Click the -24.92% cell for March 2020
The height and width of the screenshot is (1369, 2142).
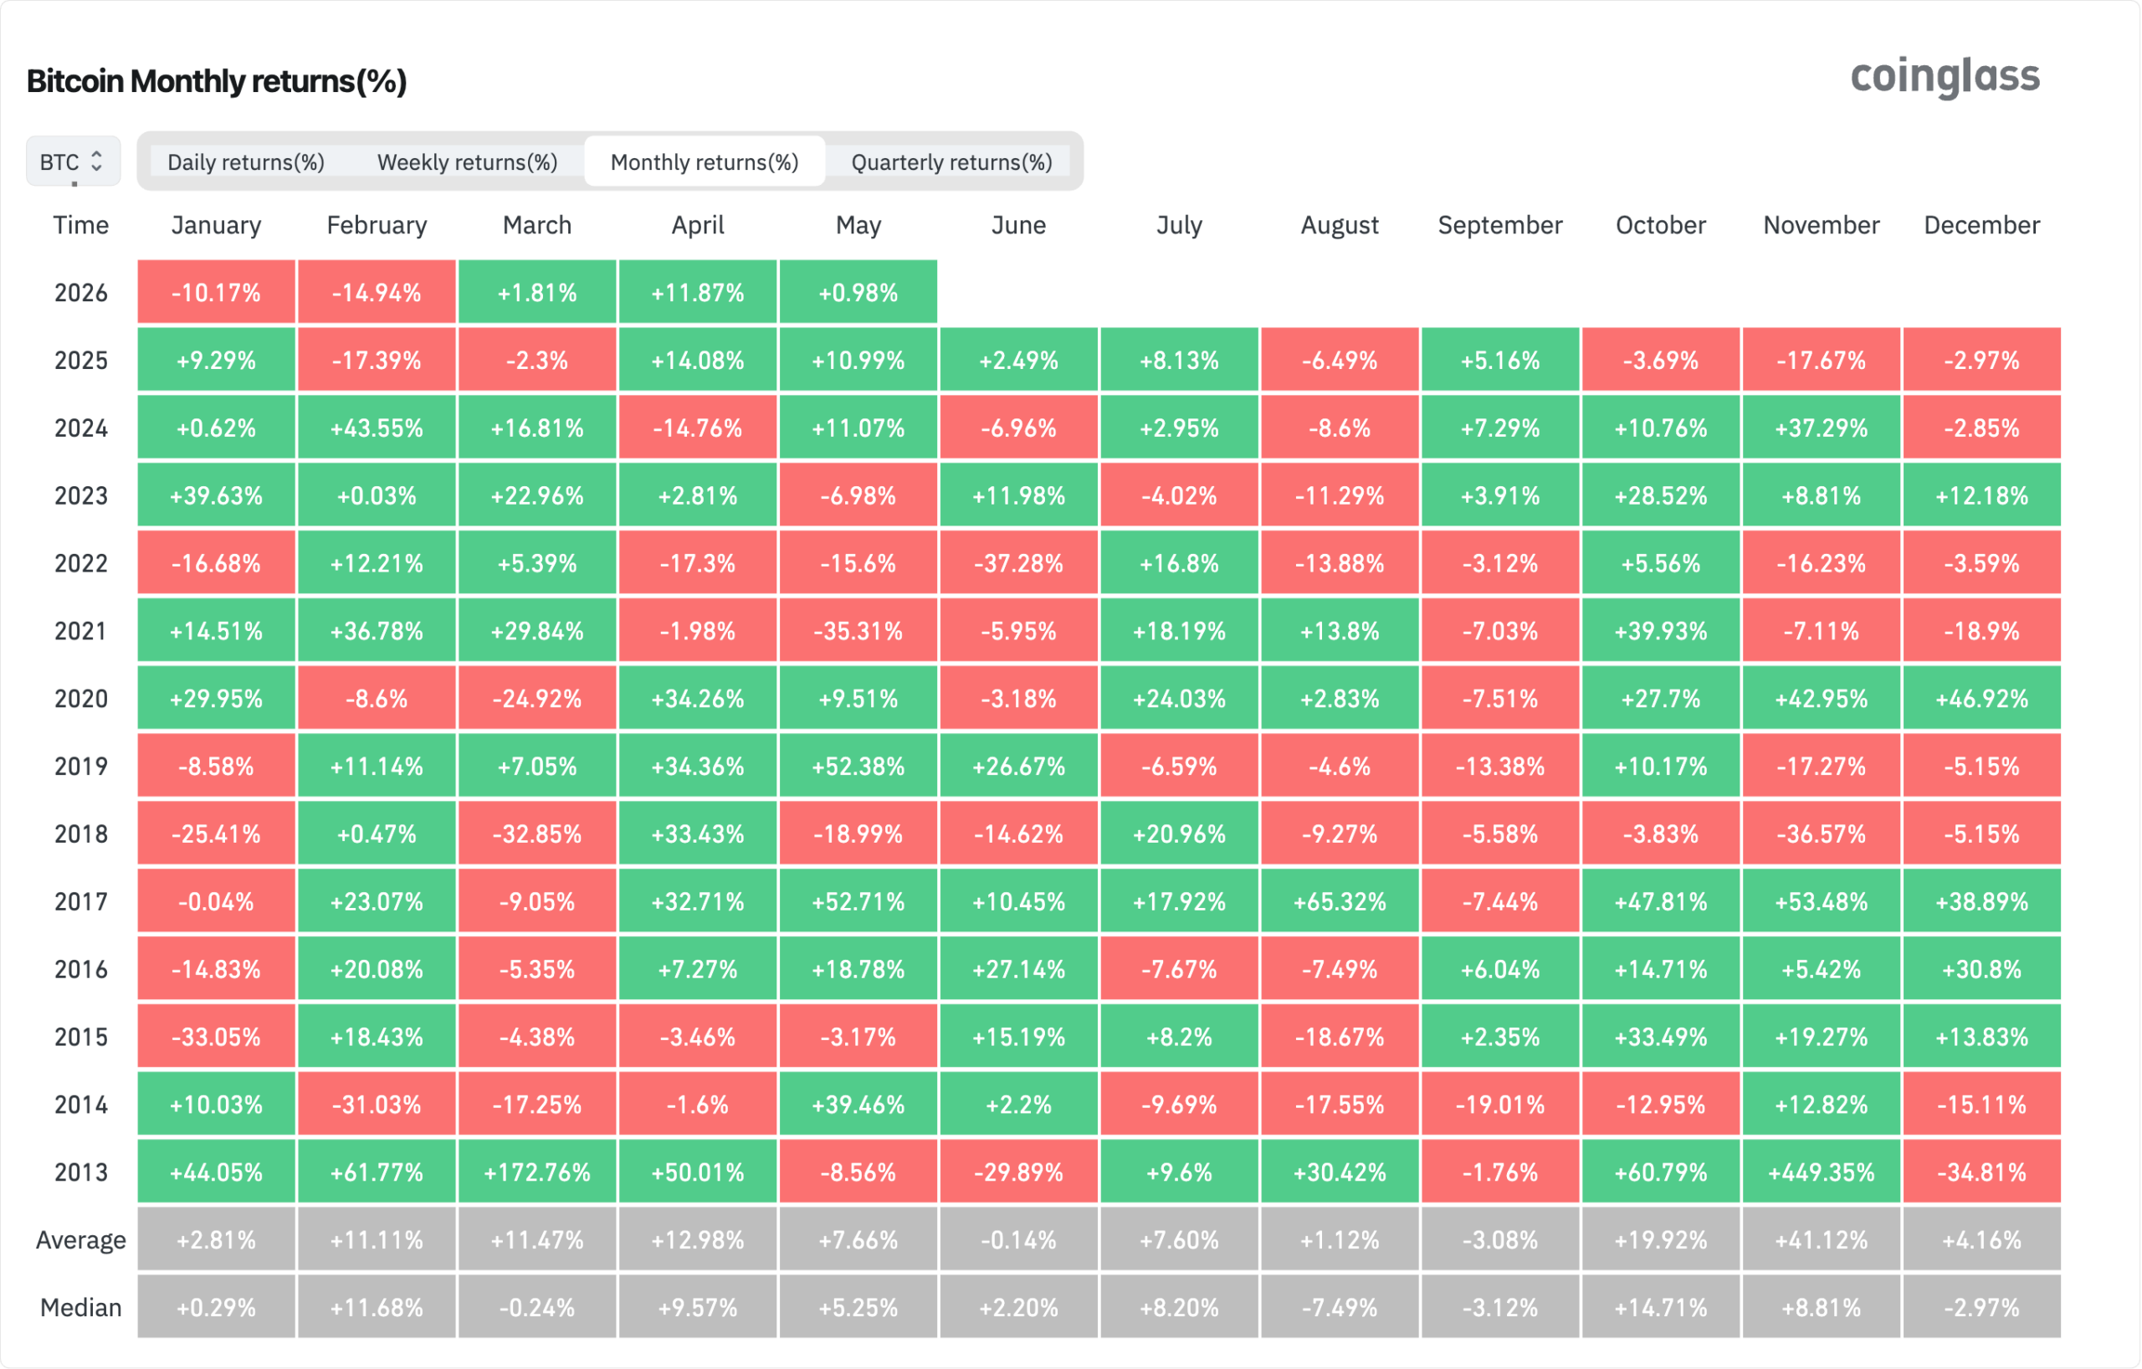pyautogui.click(x=537, y=697)
